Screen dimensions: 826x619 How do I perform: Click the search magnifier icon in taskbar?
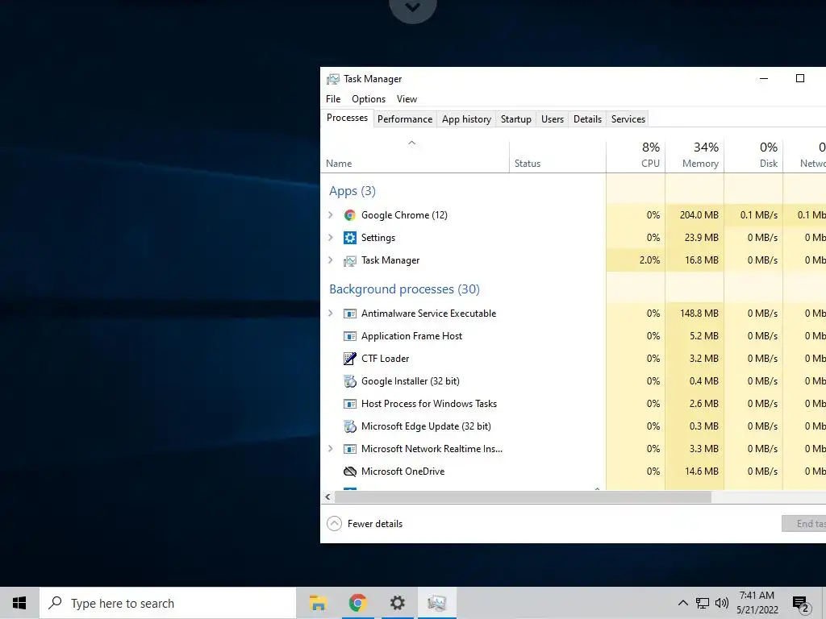[55, 603]
